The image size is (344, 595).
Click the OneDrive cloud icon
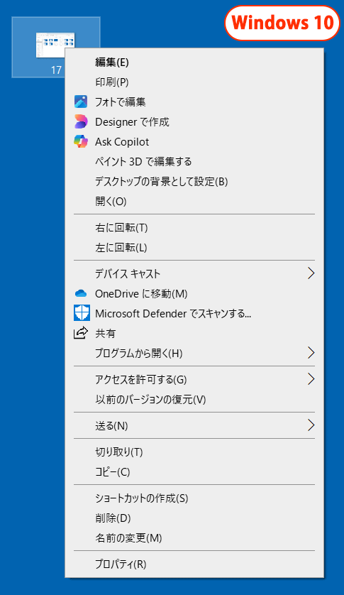click(81, 293)
